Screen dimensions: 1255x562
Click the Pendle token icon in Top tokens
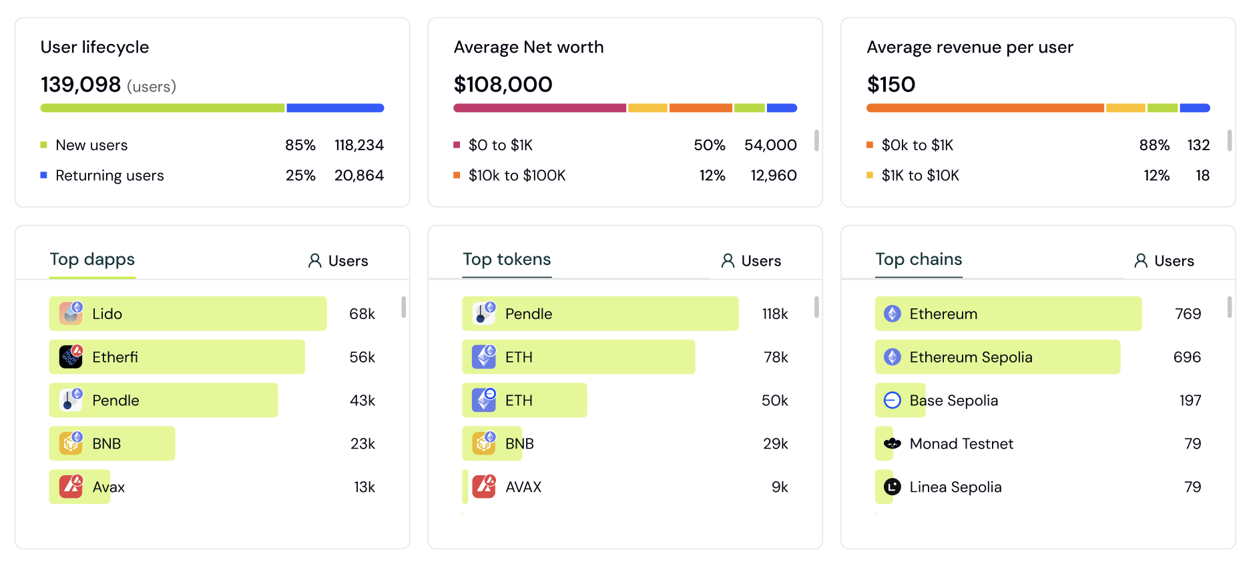click(x=484, y=313)
